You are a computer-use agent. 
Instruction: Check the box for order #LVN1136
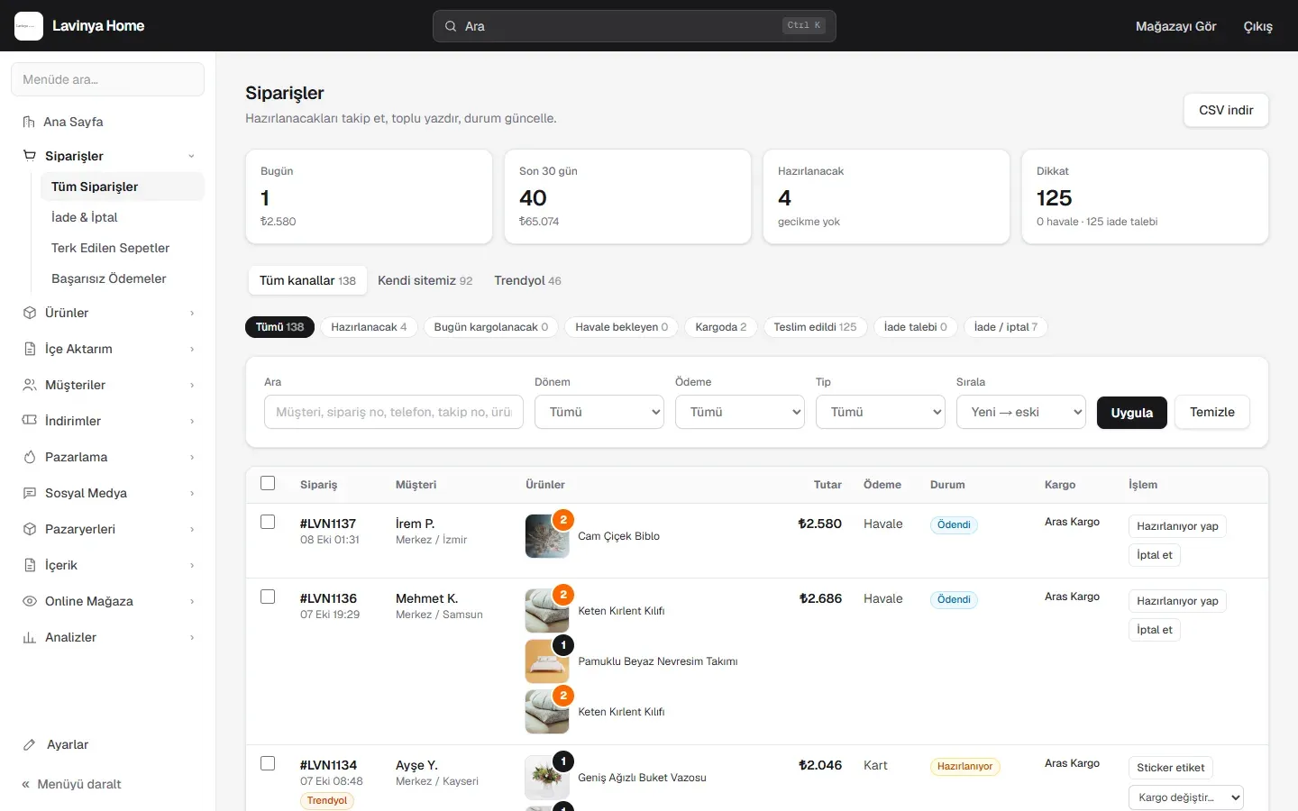(x=268, y=597)
